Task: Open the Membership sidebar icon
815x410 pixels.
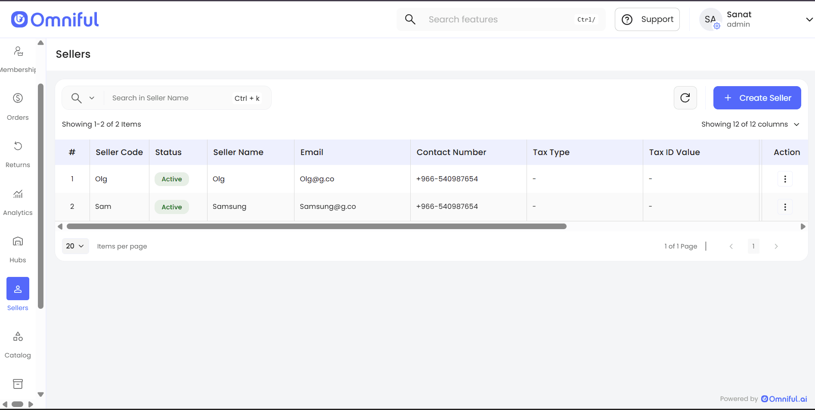Action: click(x=18, y=52)
